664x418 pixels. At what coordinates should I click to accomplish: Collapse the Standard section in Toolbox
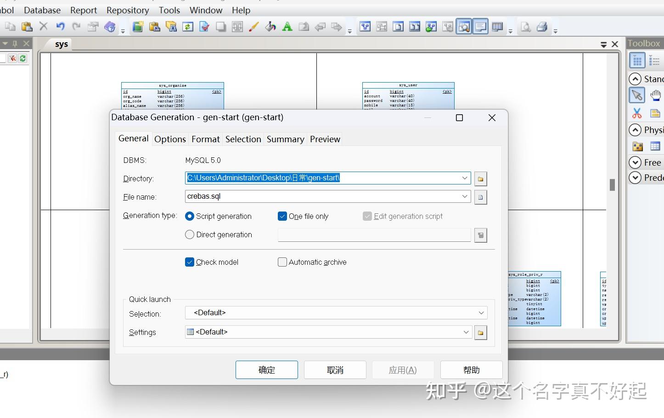tap(635, 79)
